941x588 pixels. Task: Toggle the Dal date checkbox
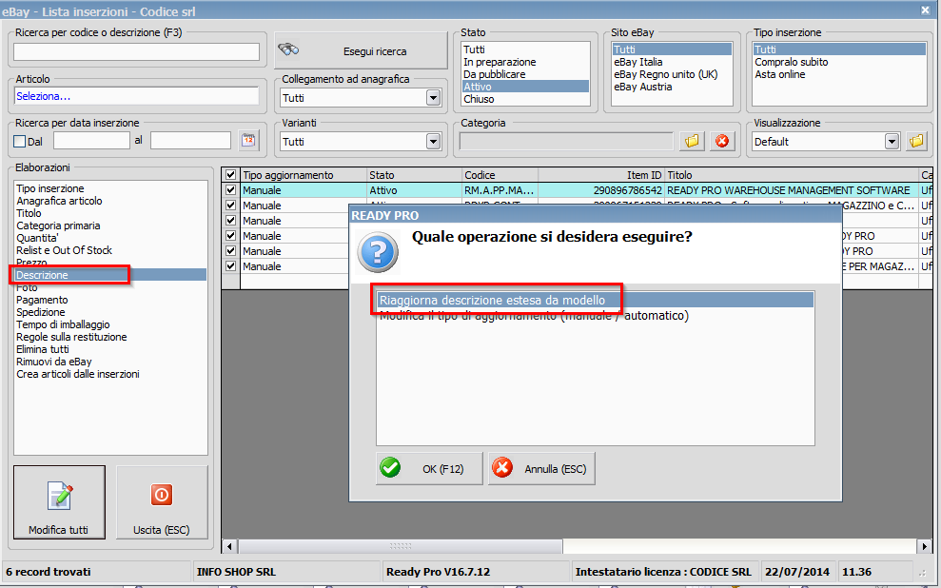click(x=20, y=142)
